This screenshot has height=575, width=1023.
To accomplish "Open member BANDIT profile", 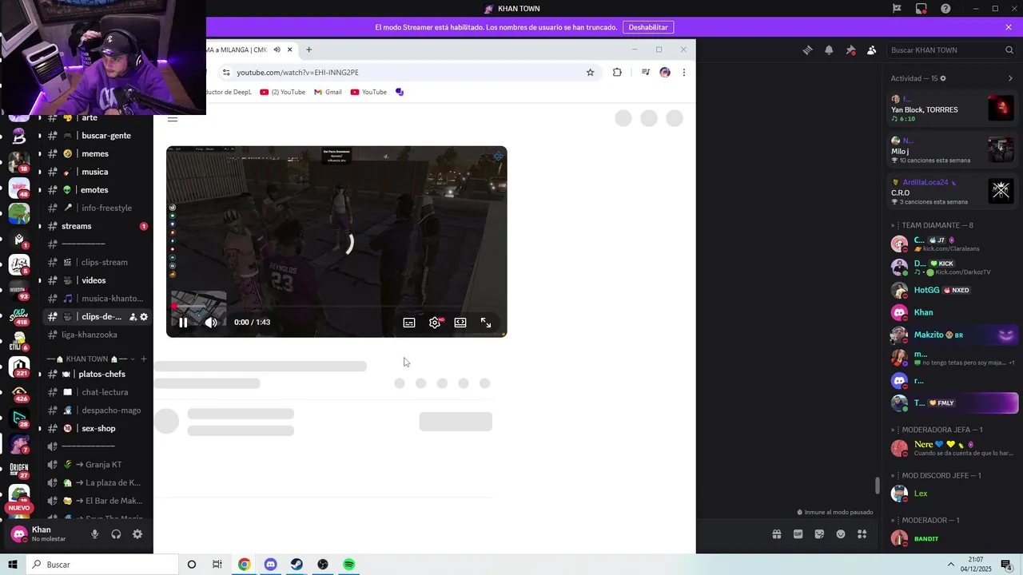I will (951, 539).
